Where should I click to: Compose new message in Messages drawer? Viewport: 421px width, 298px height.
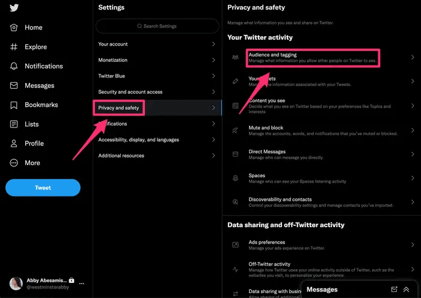pyautogui.click(x=394, y=289)
